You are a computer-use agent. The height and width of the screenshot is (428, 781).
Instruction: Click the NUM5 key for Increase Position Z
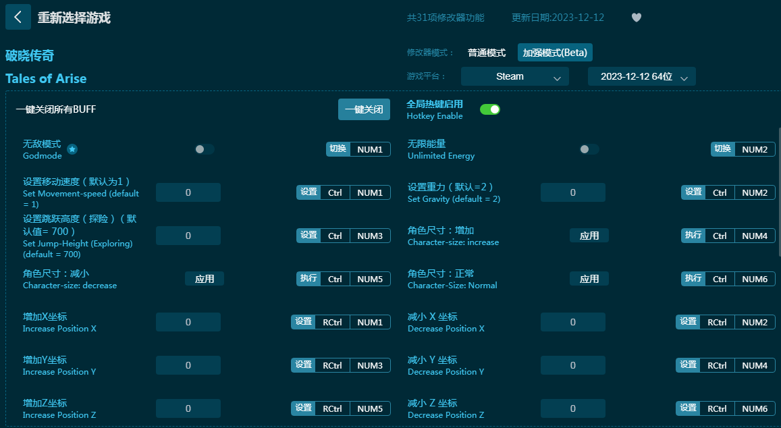tap(370, 409)
